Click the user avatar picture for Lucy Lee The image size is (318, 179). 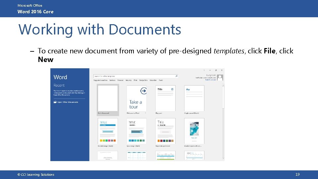pos(220,78)
